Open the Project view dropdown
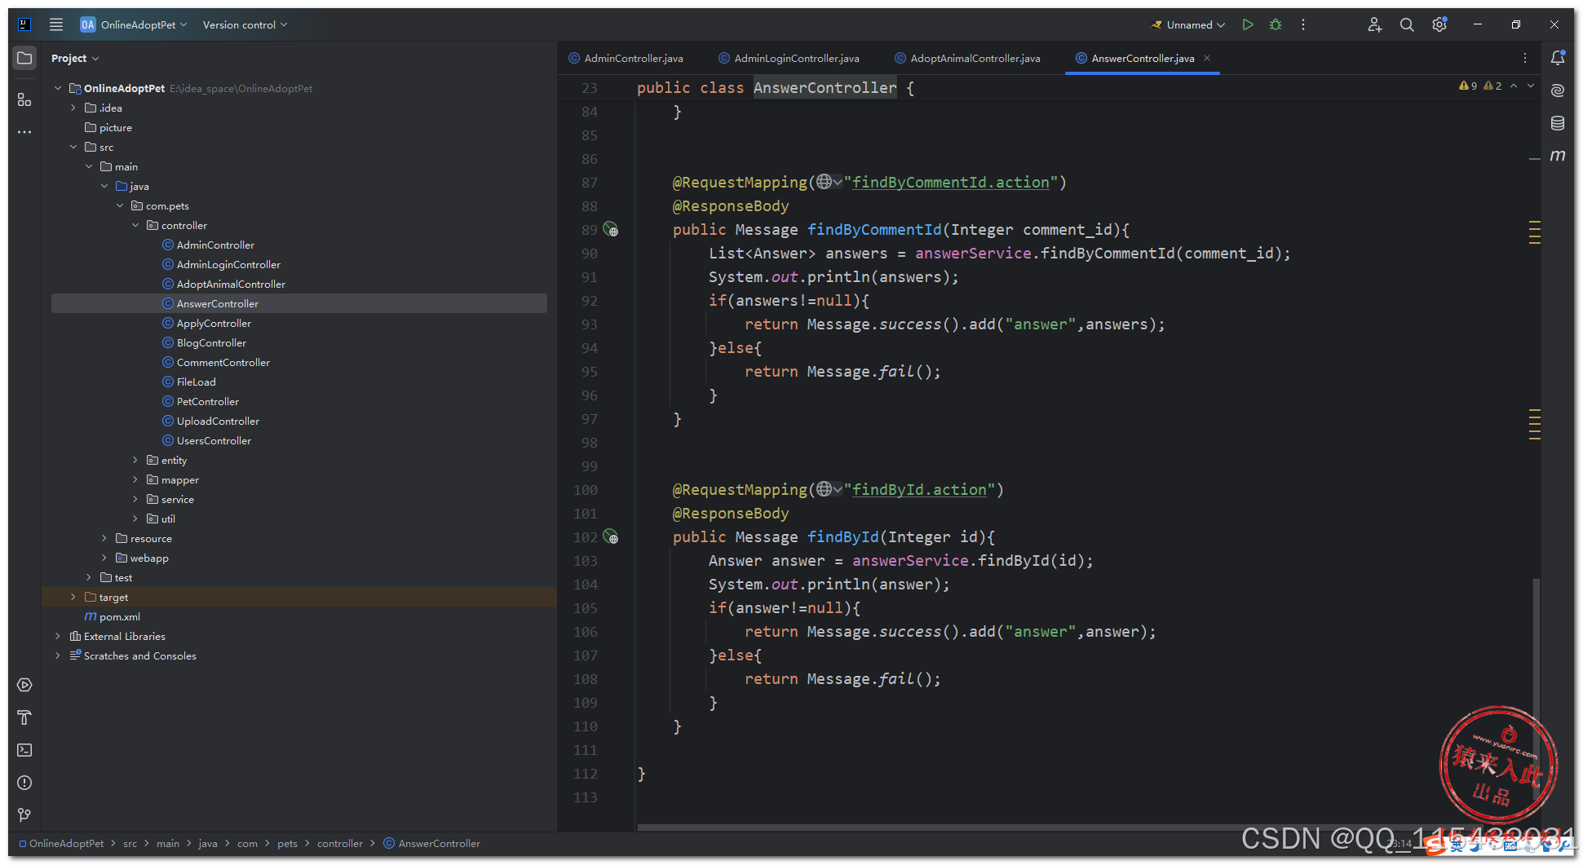Viewport: 1583px width, 865px height. (x=74, y=58)
